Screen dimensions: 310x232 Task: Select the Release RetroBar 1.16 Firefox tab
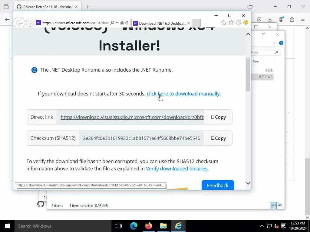coord(48,7)
